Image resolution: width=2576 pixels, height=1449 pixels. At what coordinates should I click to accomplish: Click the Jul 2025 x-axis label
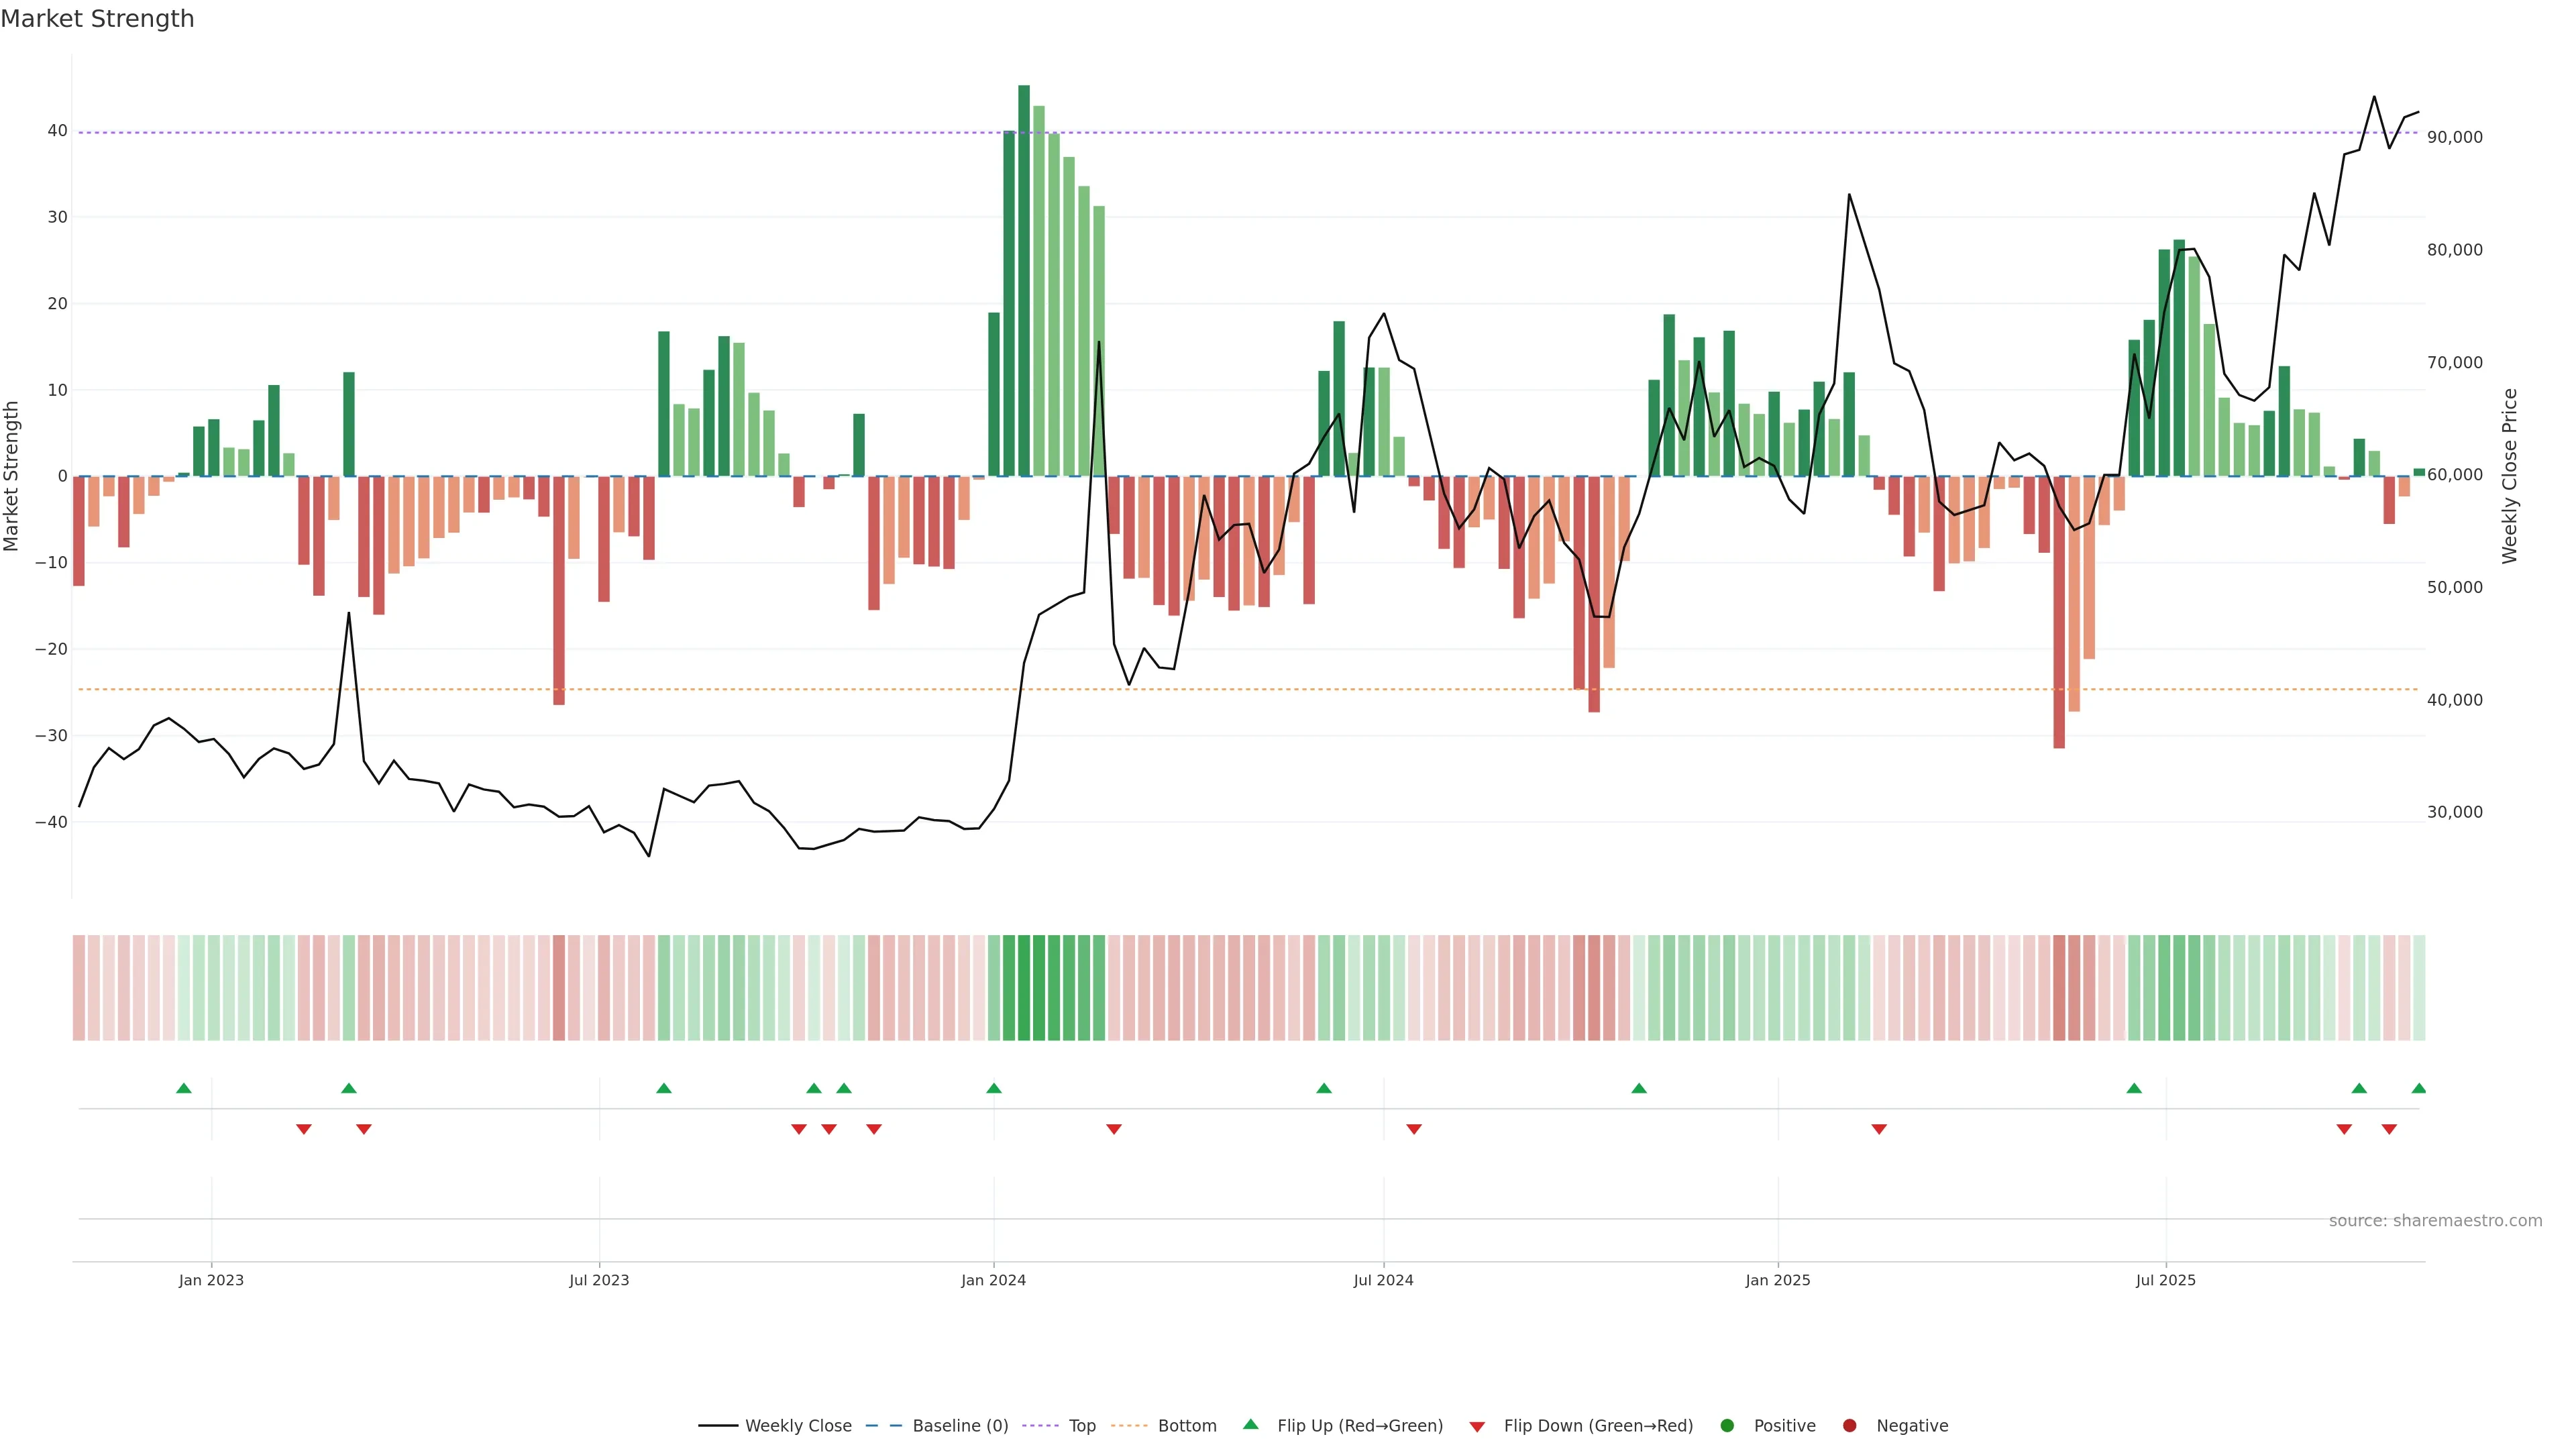pyautogui.click(x=2165, y=1280)
